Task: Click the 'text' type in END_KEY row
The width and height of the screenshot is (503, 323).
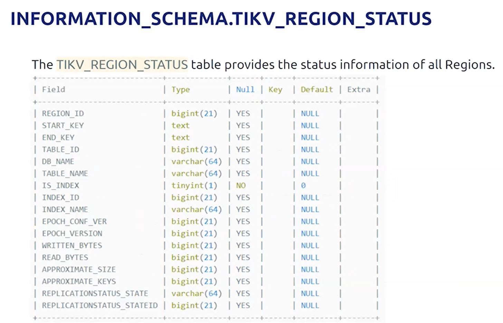Action: [x=180, y=138]
